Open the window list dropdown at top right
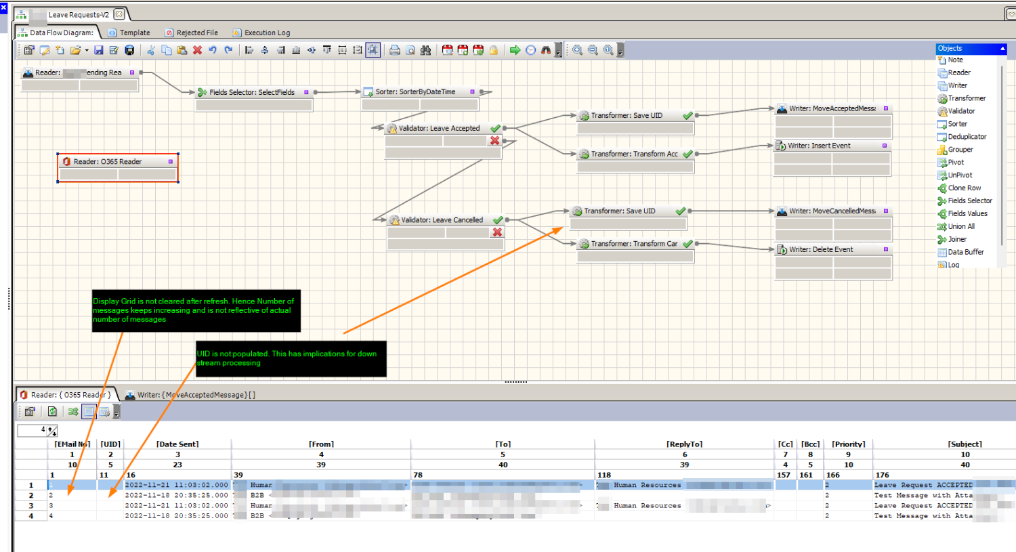The image size is (1016, 552). [1011, 14]
